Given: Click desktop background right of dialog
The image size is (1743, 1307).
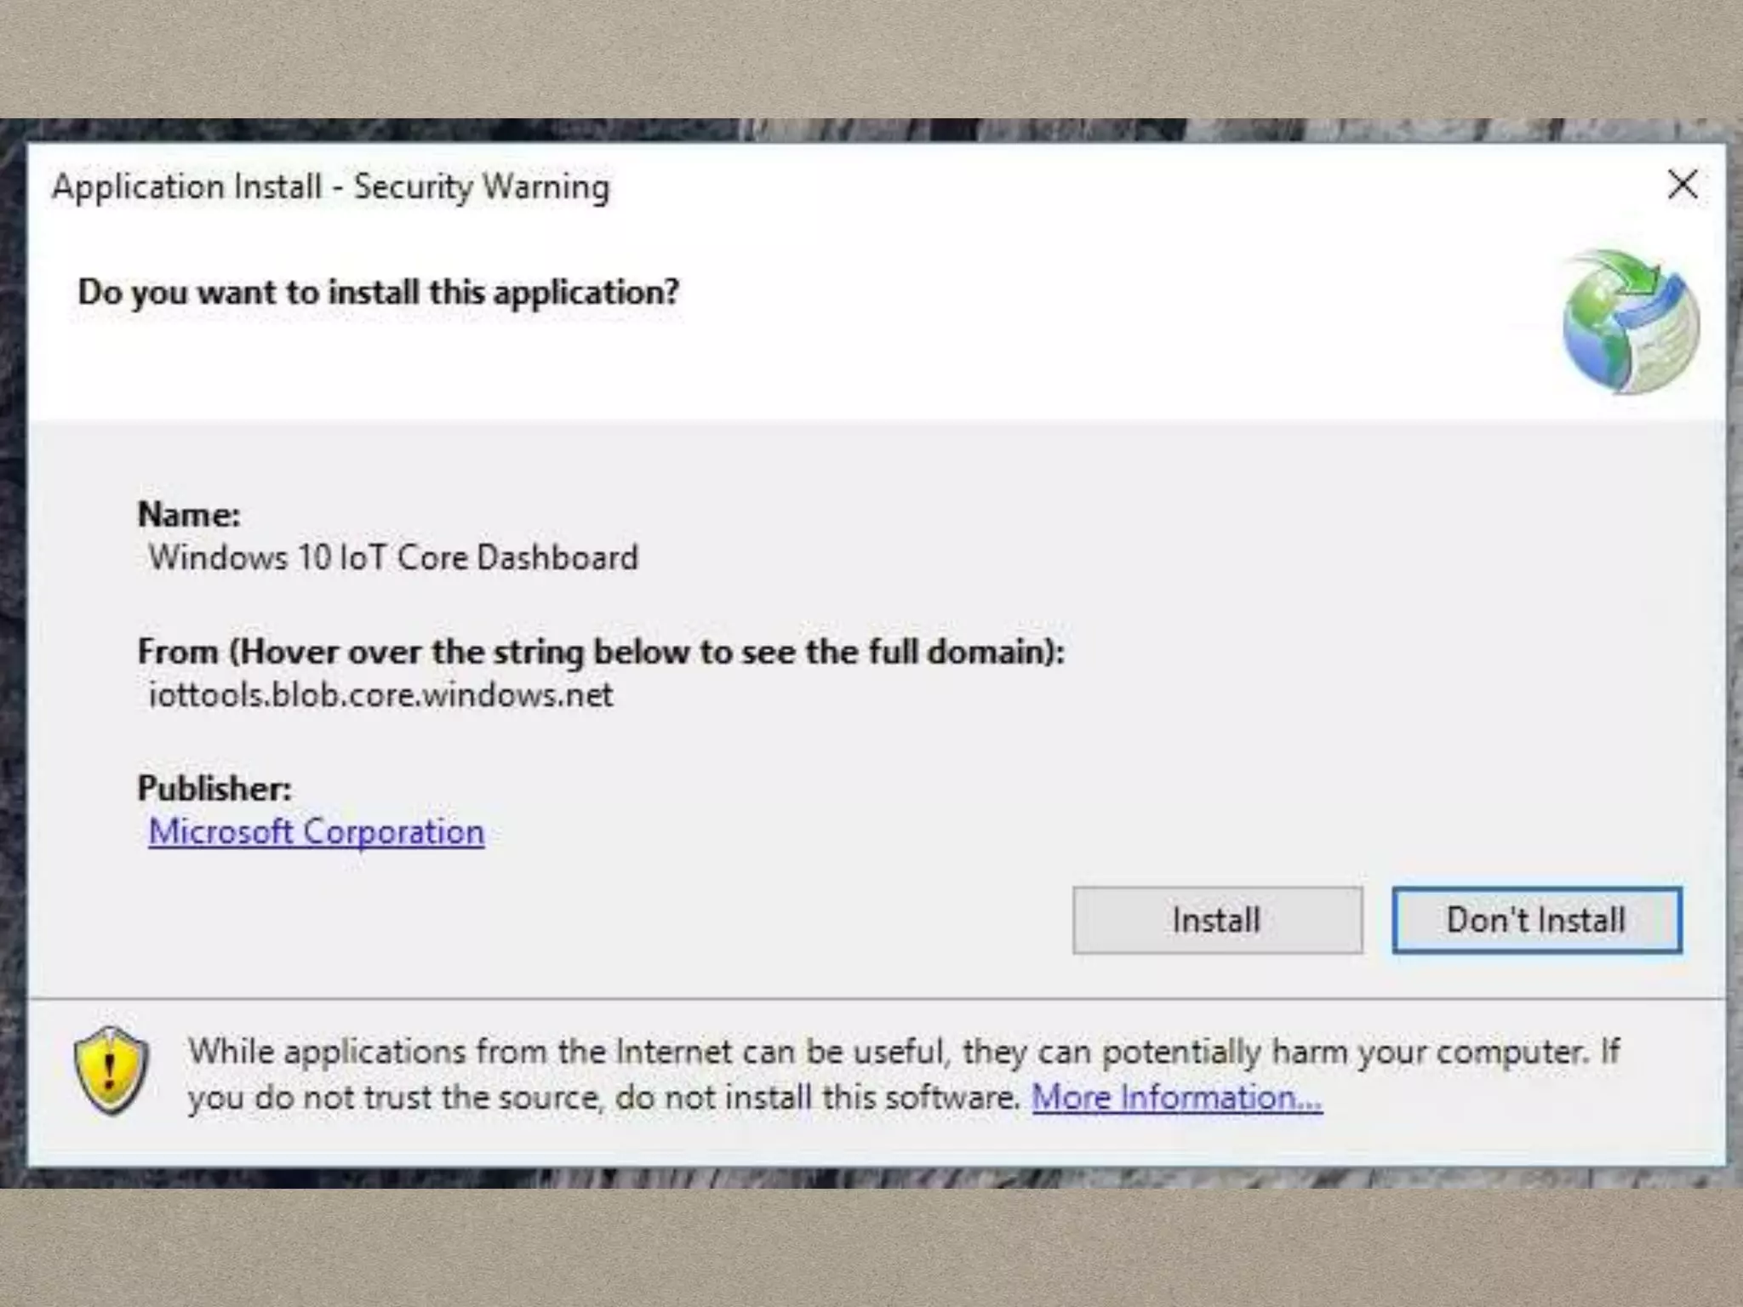Looking at the screenshot, I should tap(1735, 647).
